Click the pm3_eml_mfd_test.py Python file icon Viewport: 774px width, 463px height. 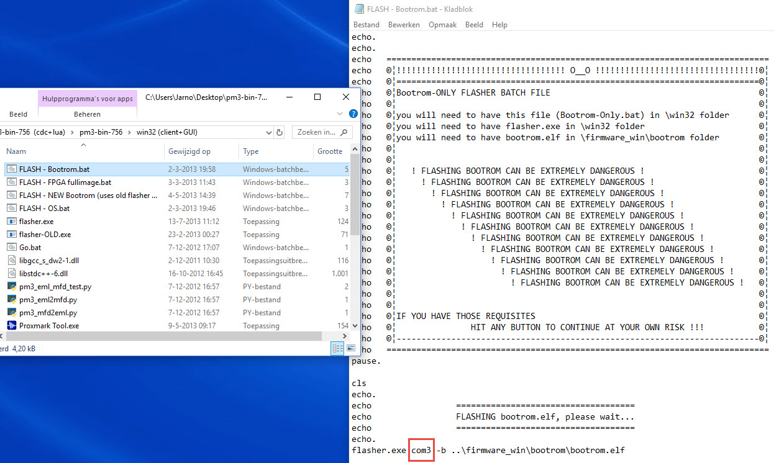(x=11, y=286)
